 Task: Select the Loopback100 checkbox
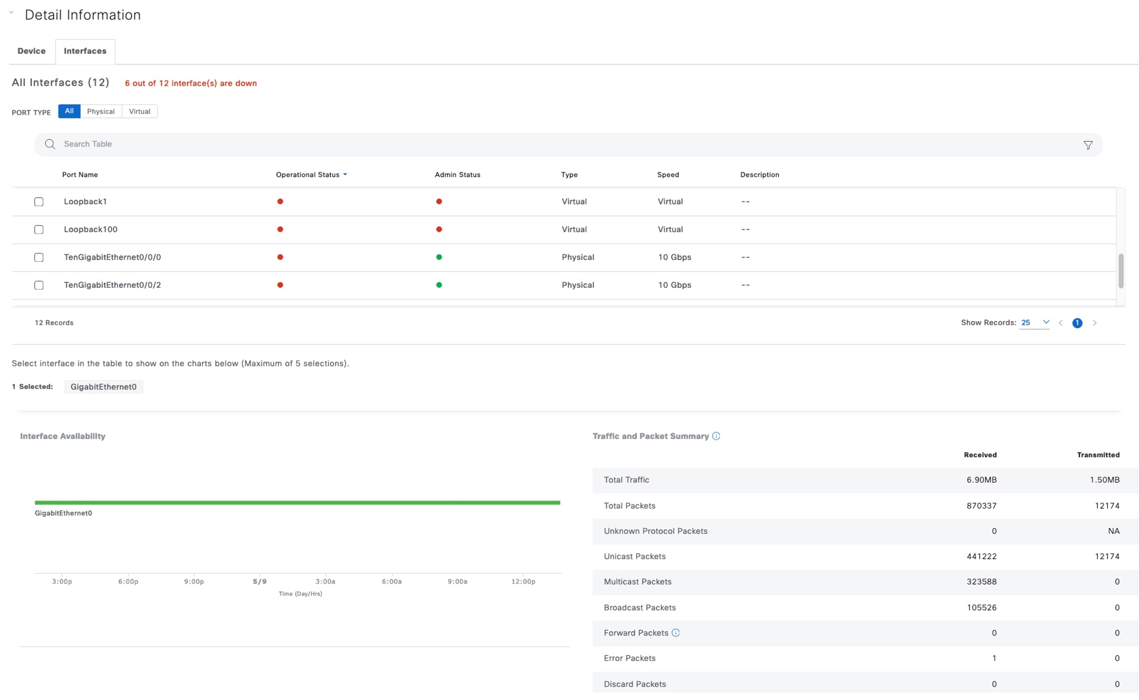tap(39, 230)
